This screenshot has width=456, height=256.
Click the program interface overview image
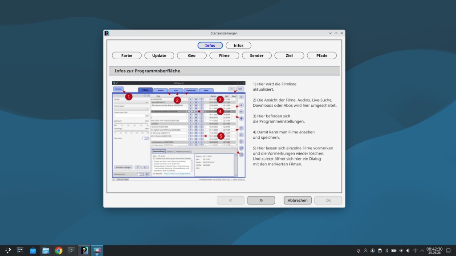point(179,131)
